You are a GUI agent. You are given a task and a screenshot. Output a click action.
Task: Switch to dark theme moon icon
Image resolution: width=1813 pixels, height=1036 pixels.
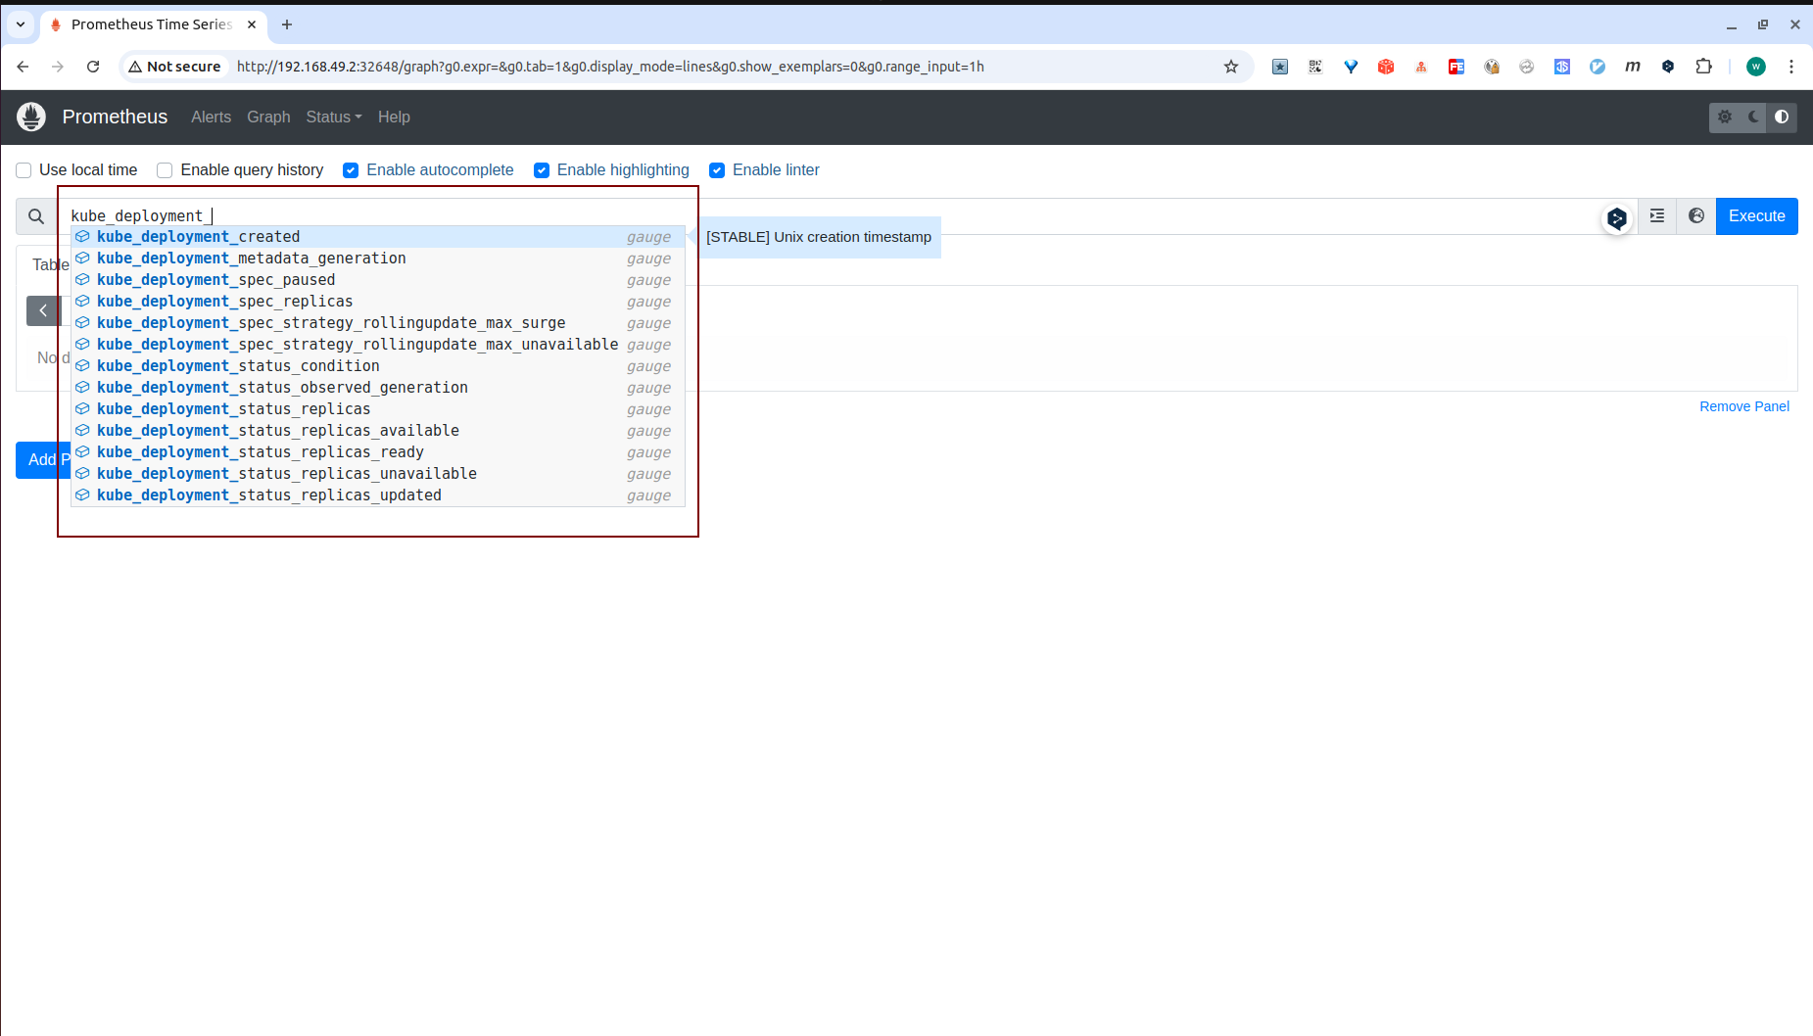click(x=1753, y=117)
